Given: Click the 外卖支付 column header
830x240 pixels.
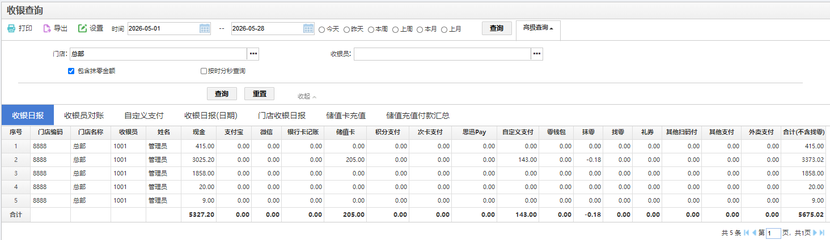Looking at the screenshot, I should (x=761, y=132).
